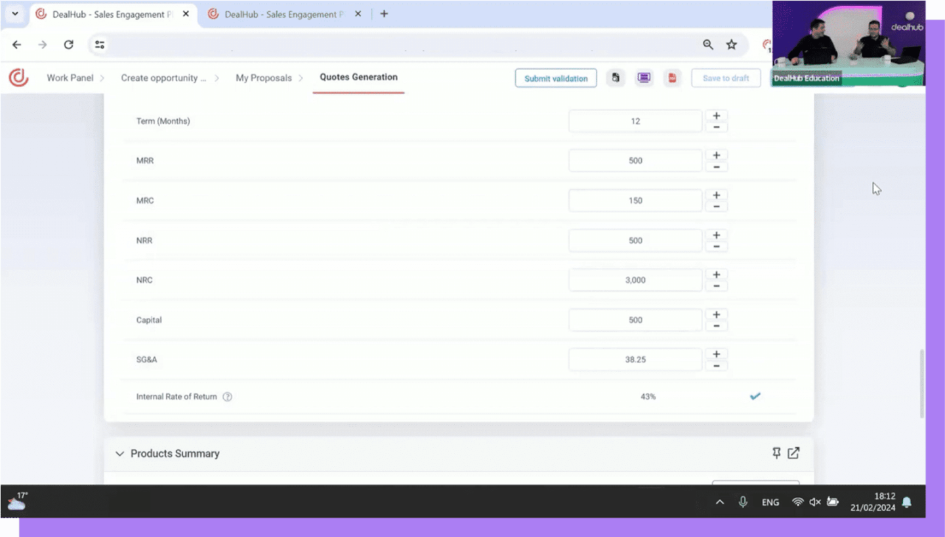
Task: Decrease the MRR value with minus
Action: (x=716, y=167)
